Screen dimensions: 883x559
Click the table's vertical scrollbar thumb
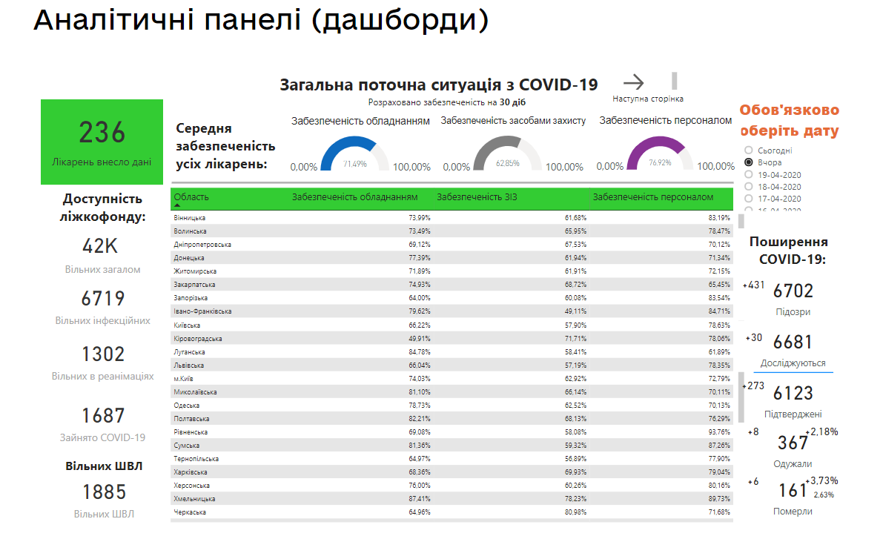point(741,397)
